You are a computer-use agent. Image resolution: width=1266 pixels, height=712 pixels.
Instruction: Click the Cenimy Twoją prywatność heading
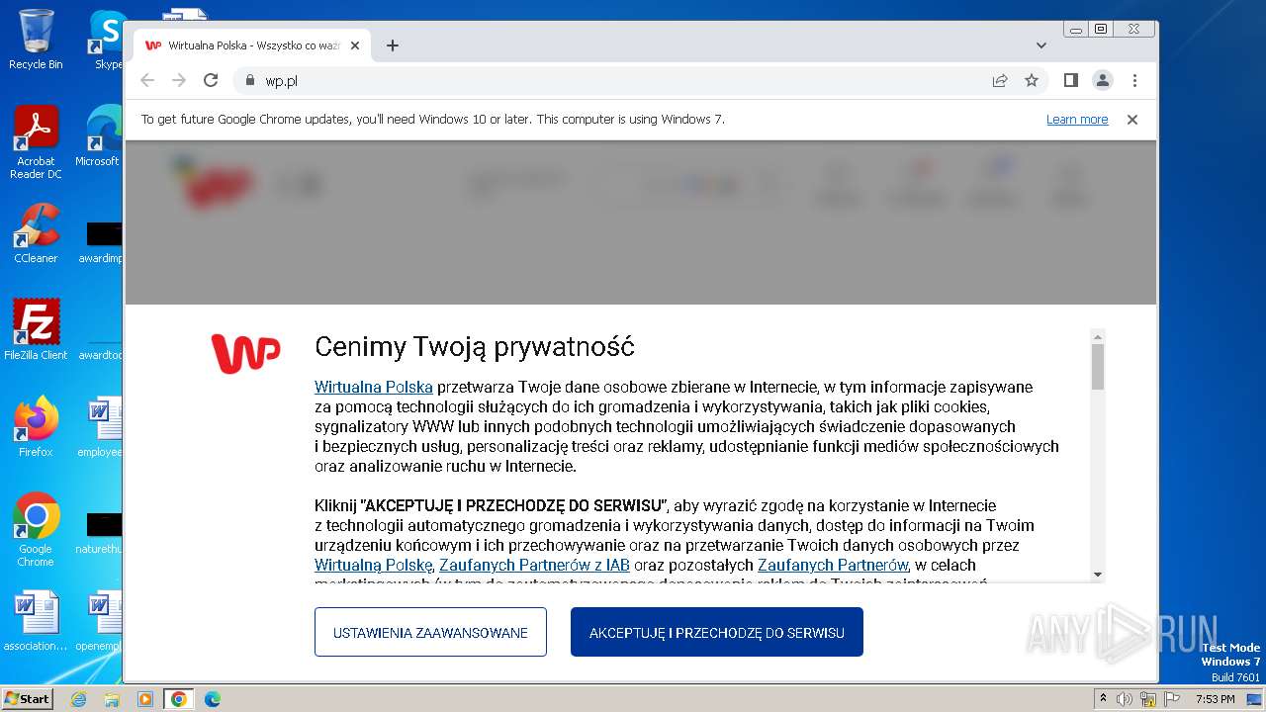point(475,347)
